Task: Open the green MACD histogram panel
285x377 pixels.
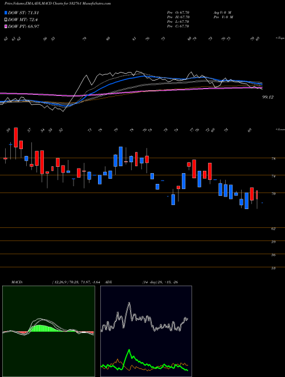Action: 48,331
